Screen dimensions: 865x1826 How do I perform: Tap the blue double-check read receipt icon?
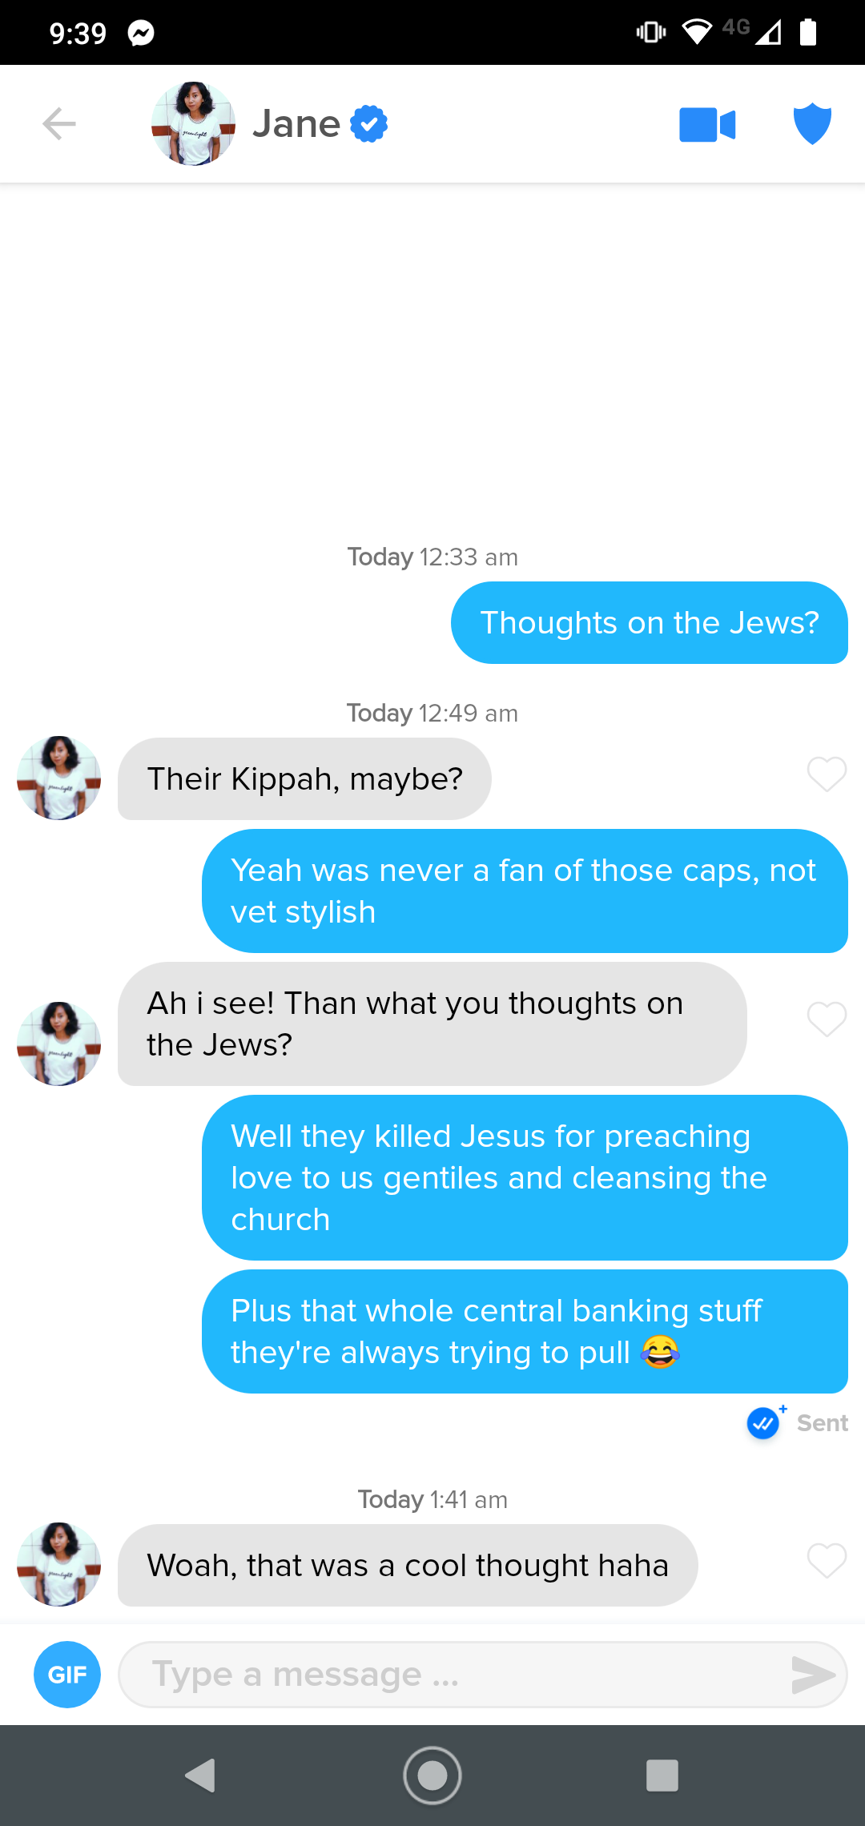763,1423
